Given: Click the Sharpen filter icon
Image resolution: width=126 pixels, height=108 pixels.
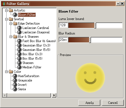Looking at the screenshot, I should click(19, 63).
